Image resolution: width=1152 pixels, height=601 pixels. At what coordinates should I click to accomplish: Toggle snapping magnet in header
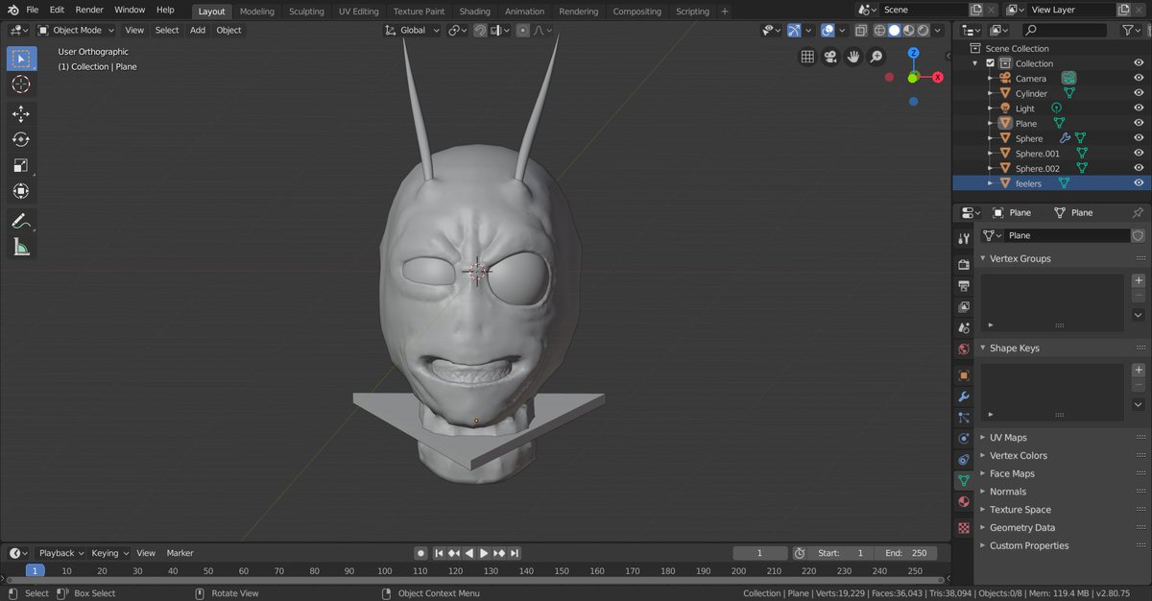coord(479,30)
